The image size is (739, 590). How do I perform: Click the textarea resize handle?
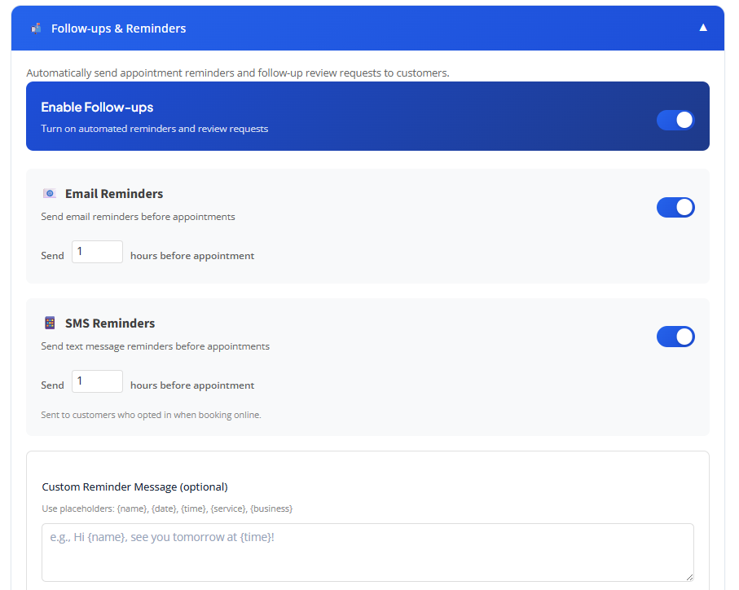click(x=689, y=577)
